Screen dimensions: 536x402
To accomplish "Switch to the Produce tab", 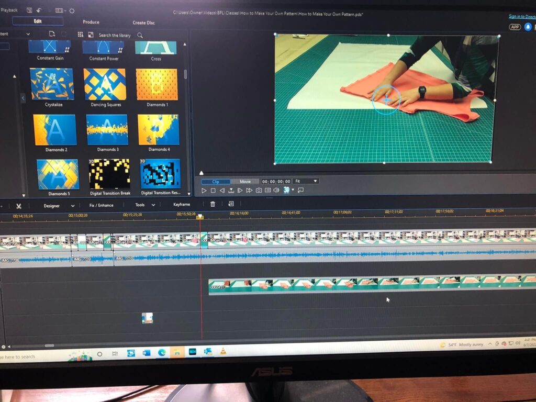I will (91, 22).
